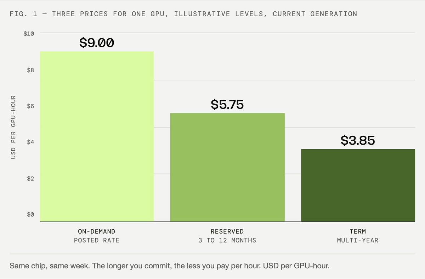Viewport: 425px width, 279px height.
Task: Click the medium green Reserved bar
Action: coord(227,167)
